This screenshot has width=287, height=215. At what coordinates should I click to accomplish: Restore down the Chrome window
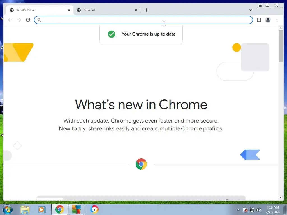[267, 6]
